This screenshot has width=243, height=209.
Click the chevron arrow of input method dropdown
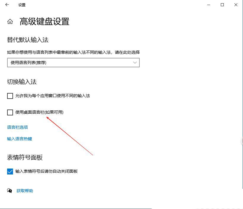[x=135, y=63]
